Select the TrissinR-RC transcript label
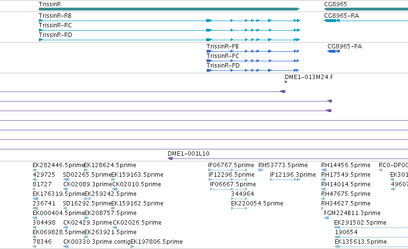This screenshot has height=249, width=408. point(55,25)
